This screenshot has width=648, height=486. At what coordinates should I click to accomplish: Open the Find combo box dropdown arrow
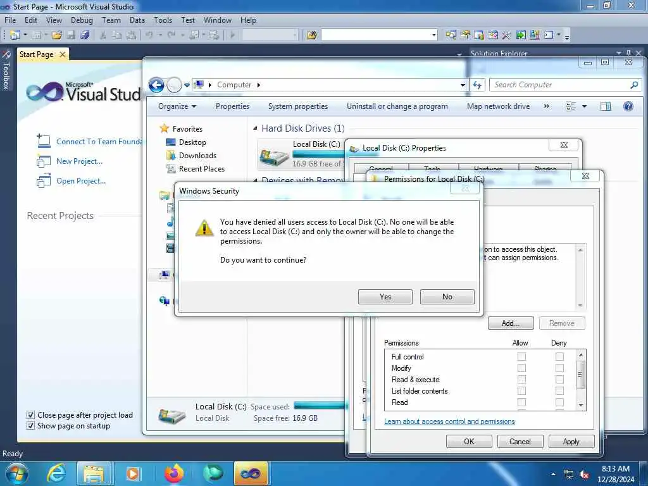coord(434,35)
